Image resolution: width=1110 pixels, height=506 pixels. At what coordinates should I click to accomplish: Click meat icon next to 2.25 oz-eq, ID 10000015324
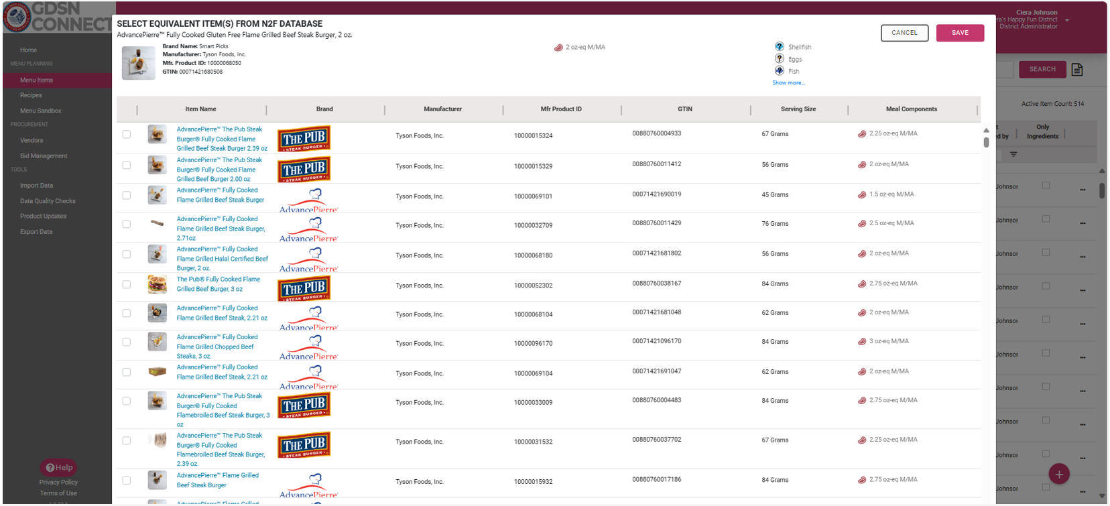pyautogui.click(x=862, y=134)
